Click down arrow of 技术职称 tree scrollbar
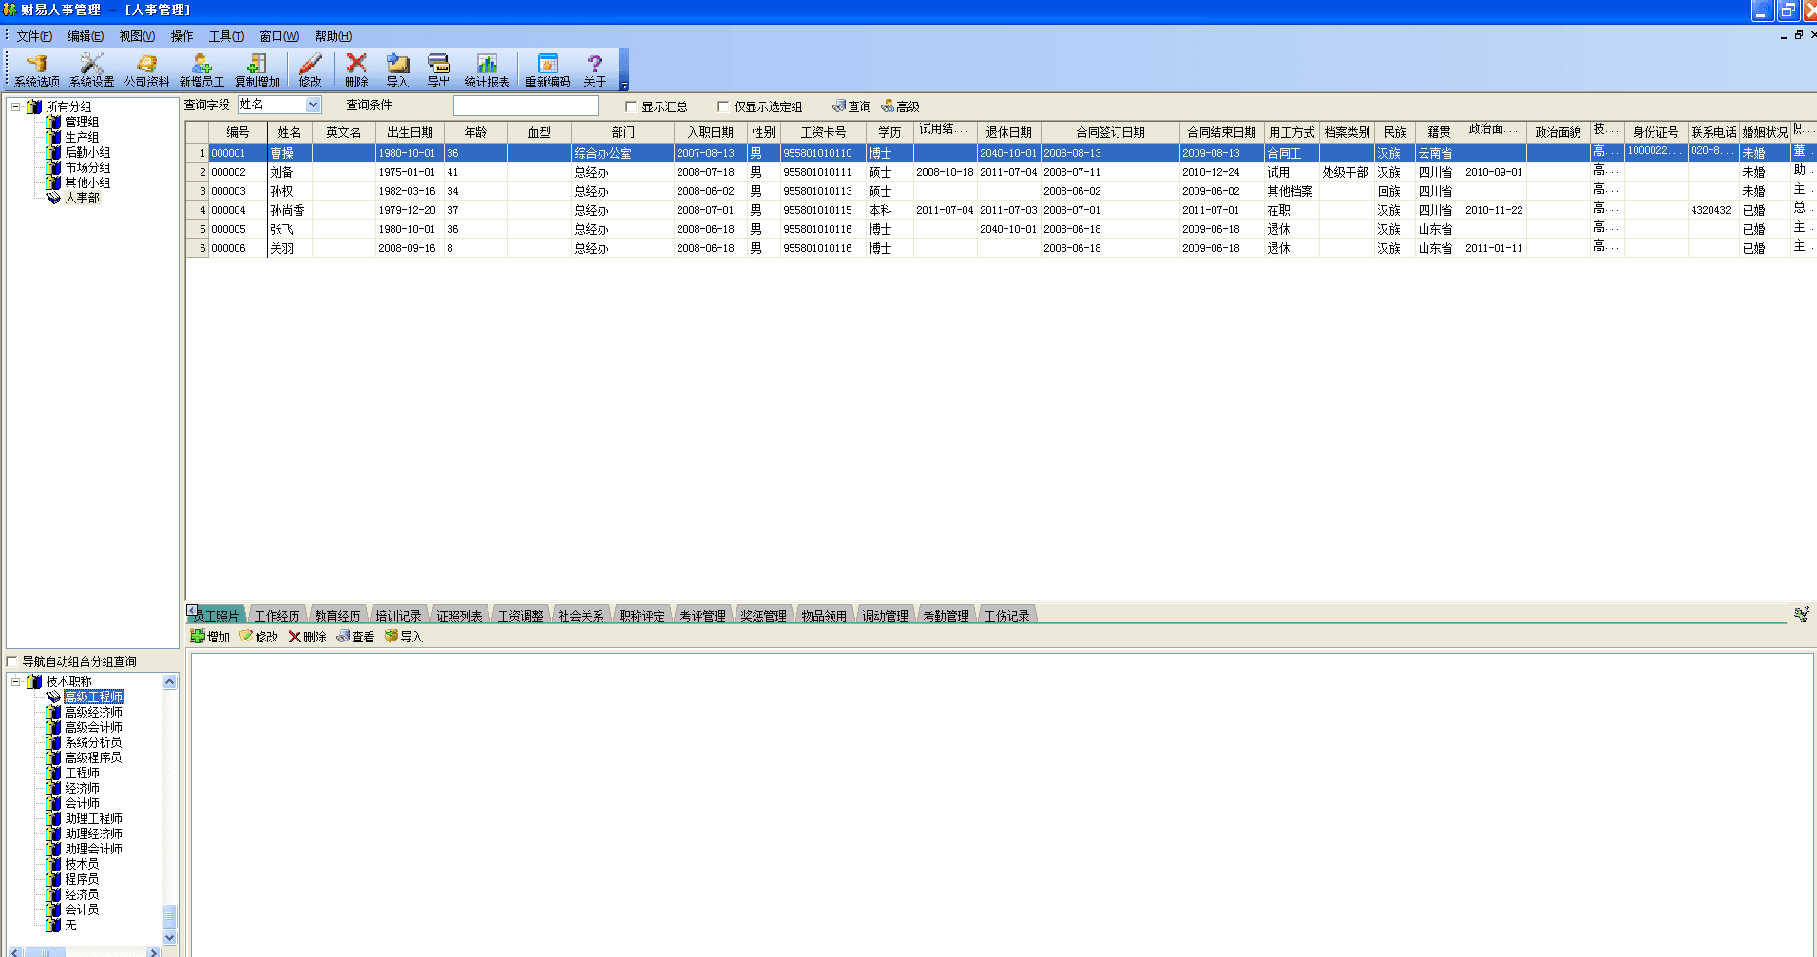Image resolution: width=1817 pixels, height=957 pixels. pyautogui.click(x=170, y=938)
